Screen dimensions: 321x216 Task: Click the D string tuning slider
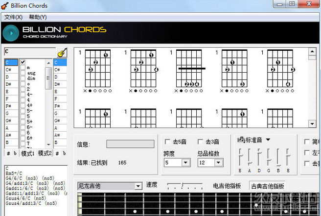(259, 157)
